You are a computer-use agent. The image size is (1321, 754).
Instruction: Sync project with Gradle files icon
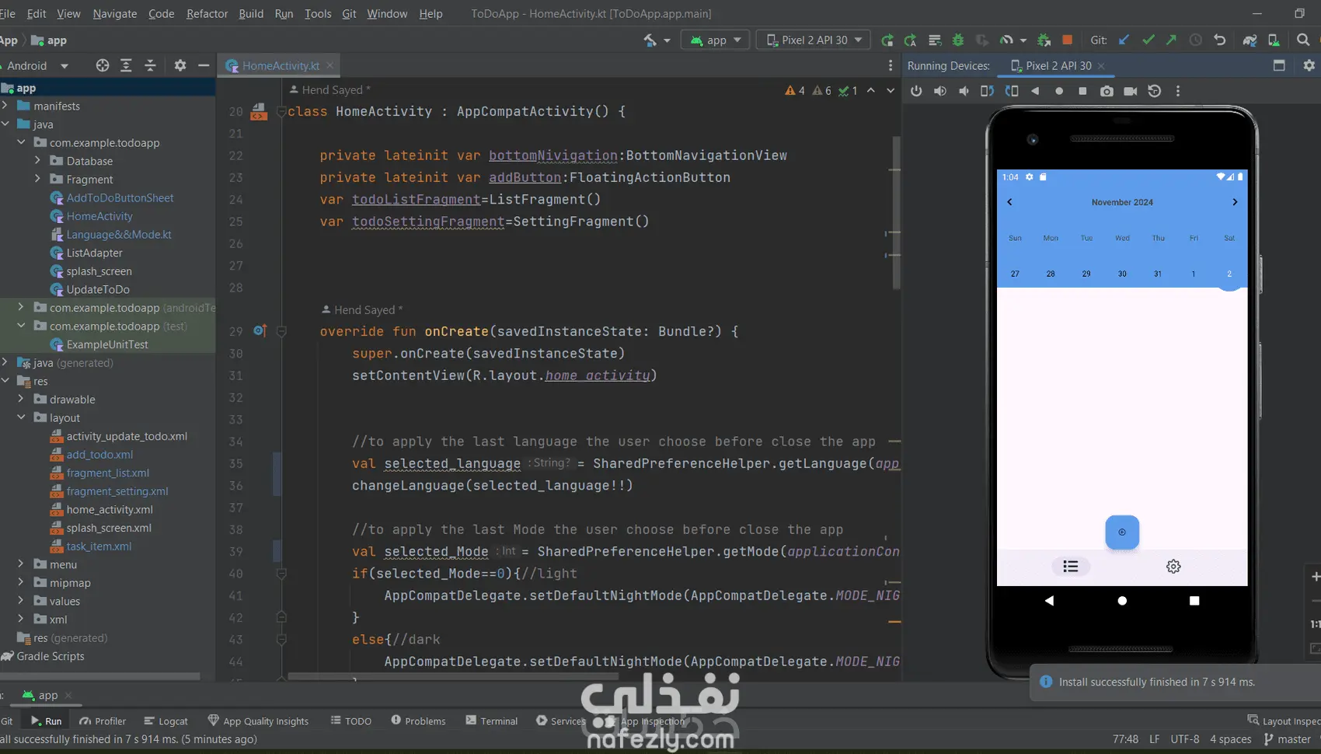[1250, 40]
